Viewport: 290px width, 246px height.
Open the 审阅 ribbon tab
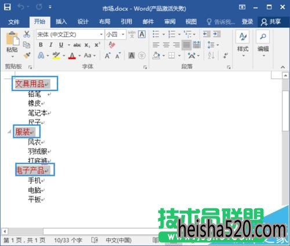(x=170, y=21)
